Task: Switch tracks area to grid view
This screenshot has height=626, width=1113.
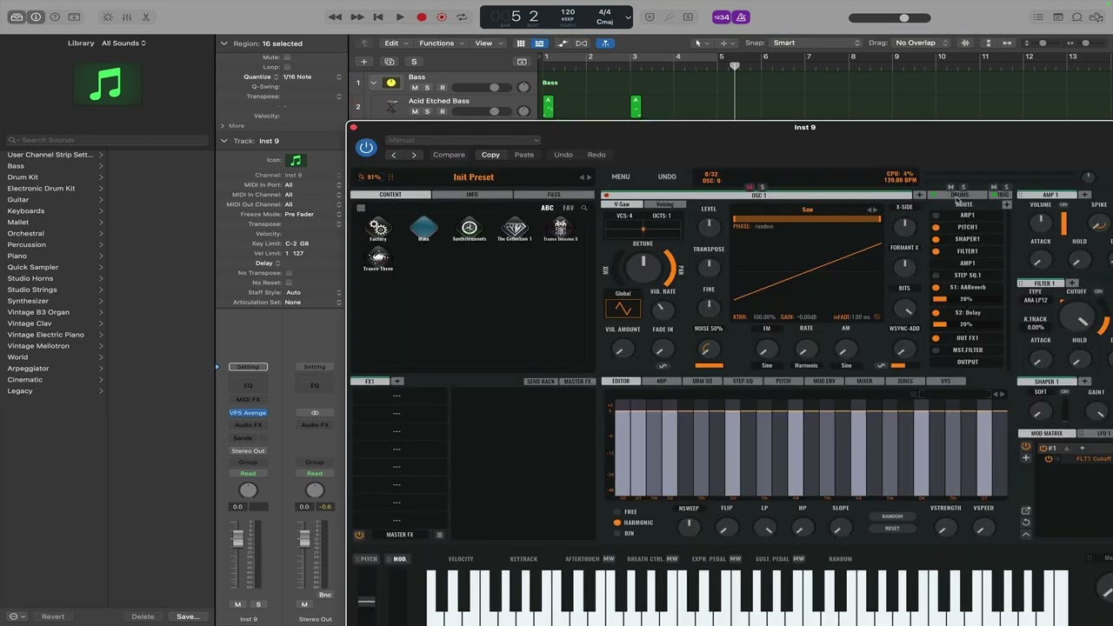Action: tap(521, 43)
